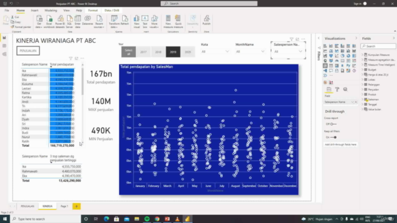Open the Fields well tab in Visualizations
The height and width of the screenshot is (223, 397).
pyautogui.click(x=329, y=89)
